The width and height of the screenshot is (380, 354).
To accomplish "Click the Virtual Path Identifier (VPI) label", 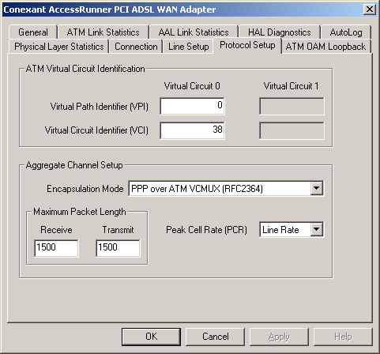I will [x=100, y=107].
